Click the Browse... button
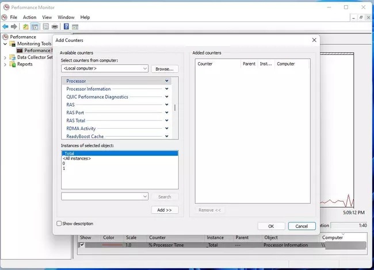The height and width of the screenshot is (270, 374). tap(165, 69)
